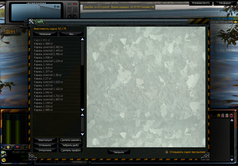Select row Карась золотой 1.443 кг
Image resolution: width=238 pixels, height=166 pixels.
coord(57,51)
